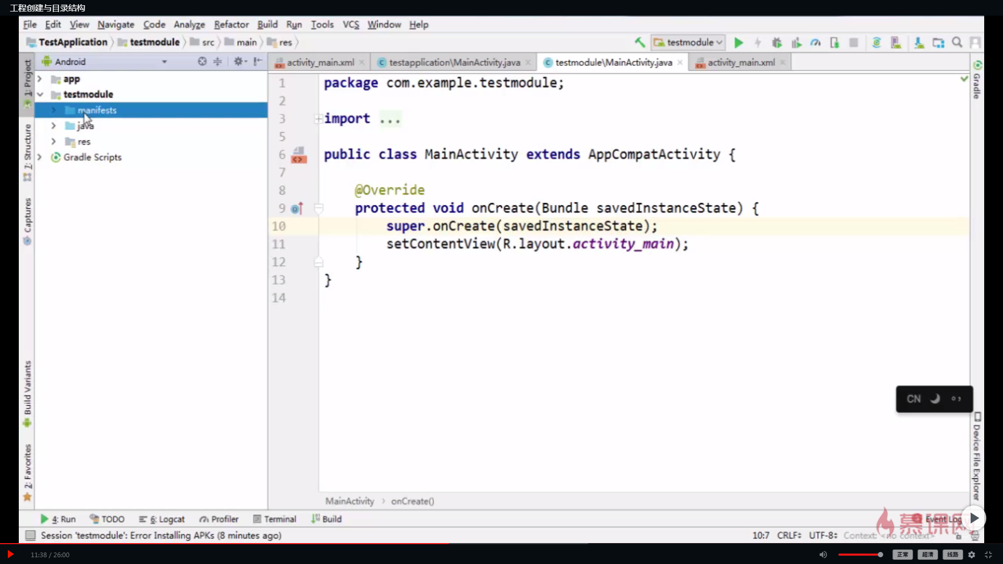Toggle the Favorites side tab
Image resolution: width=1003 pixels, height=564 pixels.
27,473
